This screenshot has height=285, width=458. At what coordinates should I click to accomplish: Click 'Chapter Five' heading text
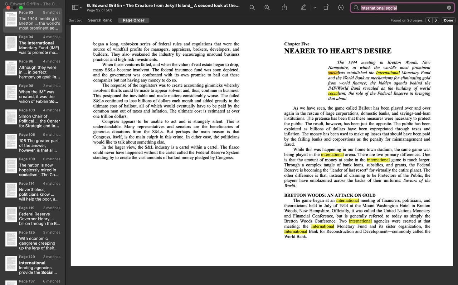click(297, 44)
